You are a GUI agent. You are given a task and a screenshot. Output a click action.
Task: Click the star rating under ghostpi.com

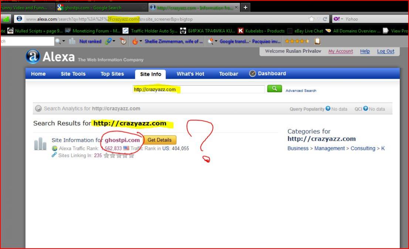click(119, 156)
